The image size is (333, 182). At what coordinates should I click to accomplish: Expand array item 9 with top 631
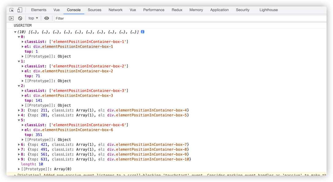point(19,159)
